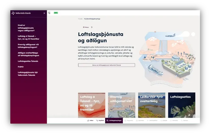Open 'Aðlögun sveitarfélaga að loftslagsbreytingum' link

[28, 54]
